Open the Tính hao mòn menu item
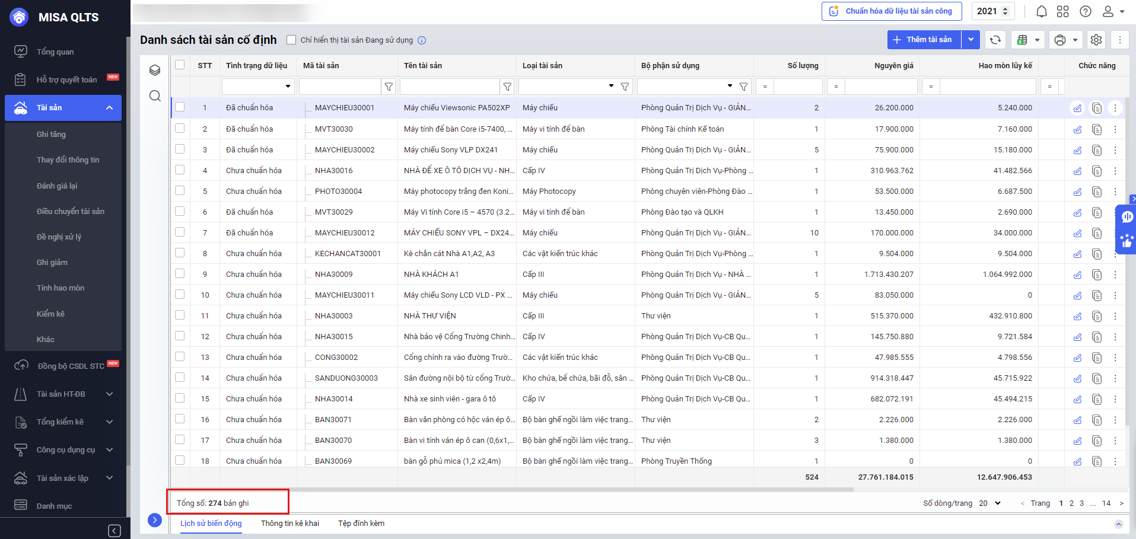The image size is (1136, 539). [61, 288]
